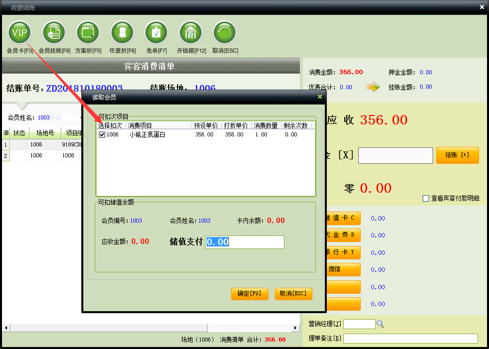The image size is (489, 349).
Task: Click the list icon in the table header corner
Action: [6, 133]
